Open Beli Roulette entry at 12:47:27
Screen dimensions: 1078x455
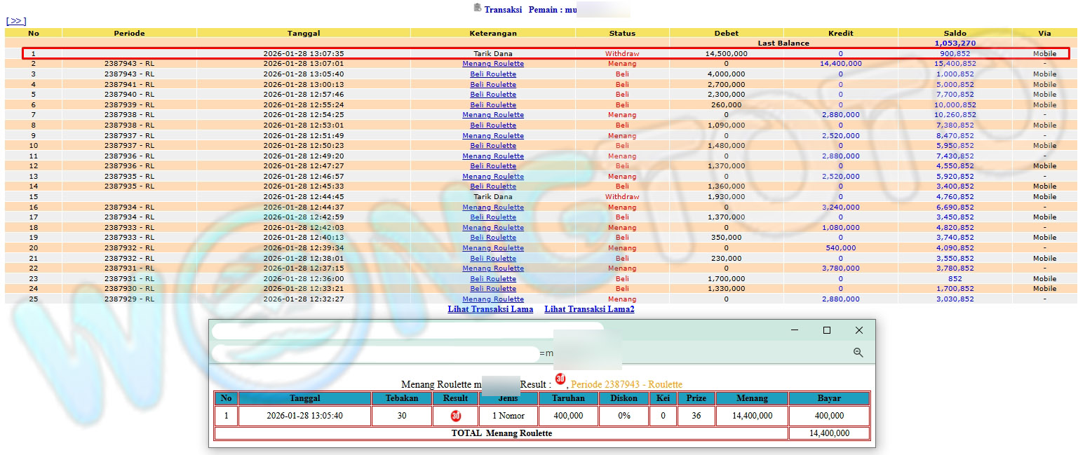[x=493, y=166]
